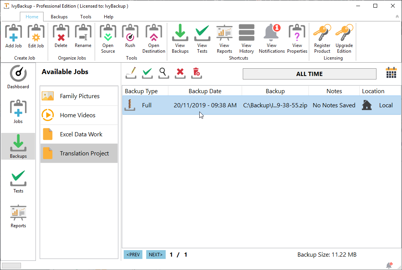
Task: Click the 'Backup Size: 11.22 MB' text
Action: [x=327, y=255]
